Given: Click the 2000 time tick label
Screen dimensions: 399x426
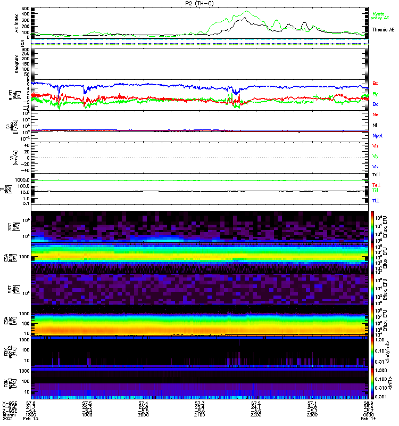Looking at the screenshot, I should [143, 415].
